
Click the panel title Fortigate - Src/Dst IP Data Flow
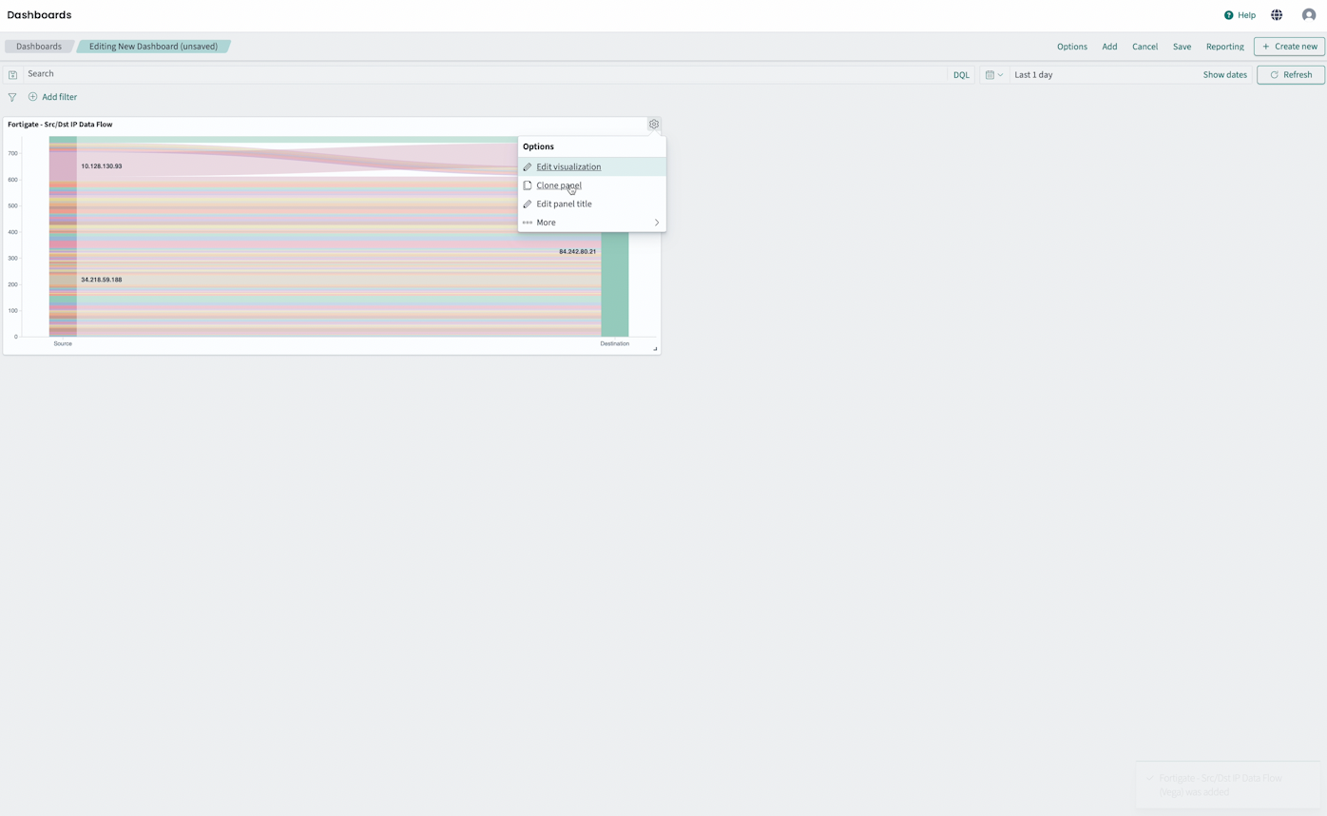(60, 125)
